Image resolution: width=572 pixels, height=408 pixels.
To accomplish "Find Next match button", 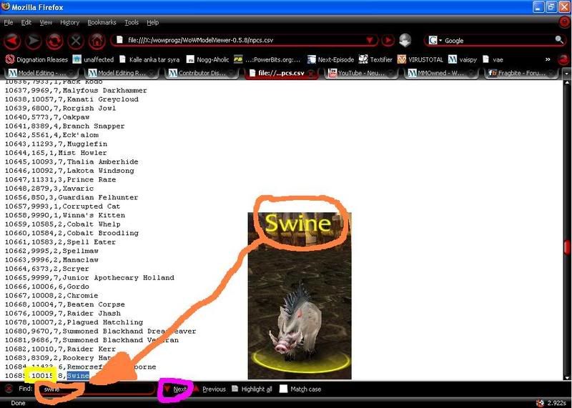I will (176, 389).
